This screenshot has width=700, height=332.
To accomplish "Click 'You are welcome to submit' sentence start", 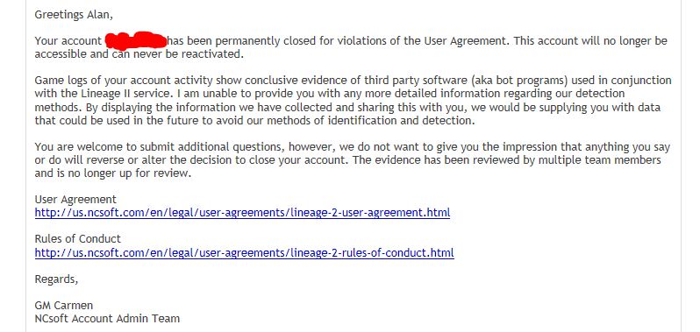I will pos(104,147).
